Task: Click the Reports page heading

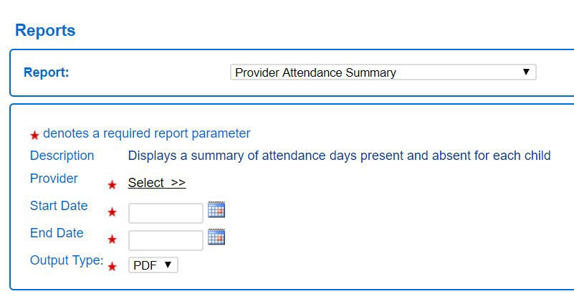Action: click(x=45, y=30)
